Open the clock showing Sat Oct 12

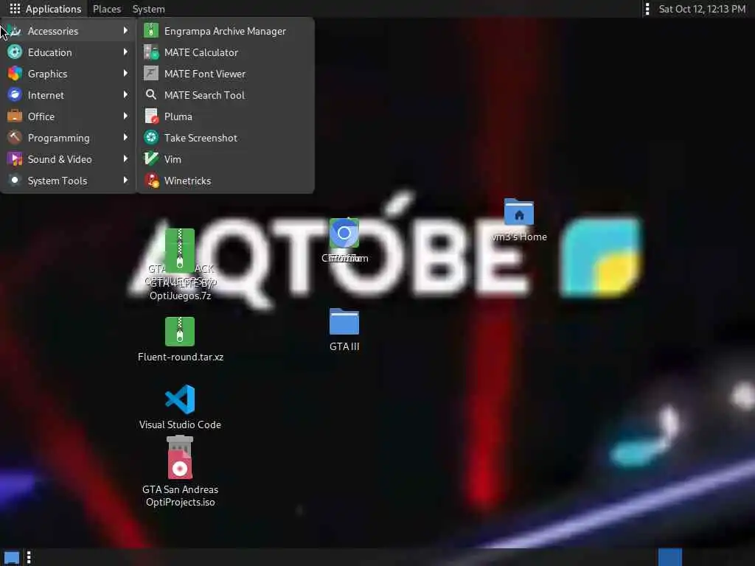(702, 9)
